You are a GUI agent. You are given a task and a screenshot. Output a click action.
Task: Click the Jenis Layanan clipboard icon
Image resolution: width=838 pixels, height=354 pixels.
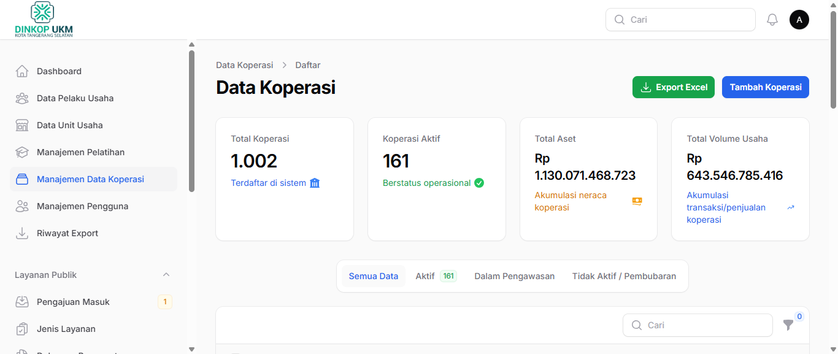[x=22, y=329]
